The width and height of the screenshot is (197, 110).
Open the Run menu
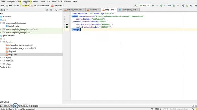48,2
